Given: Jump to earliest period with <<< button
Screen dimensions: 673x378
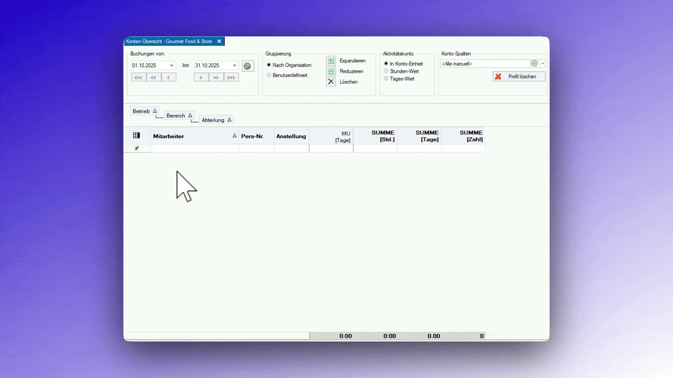Looking at the screenshot, I should coord(138,77).
